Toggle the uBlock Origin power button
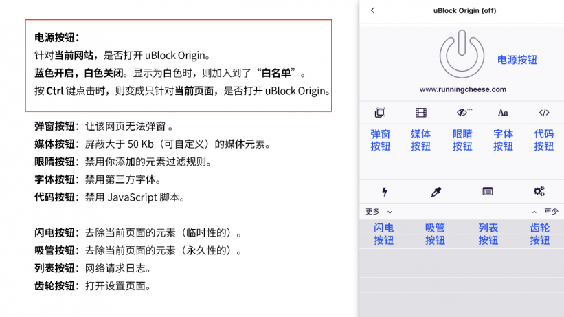564x317 pixels. point(462,54)
